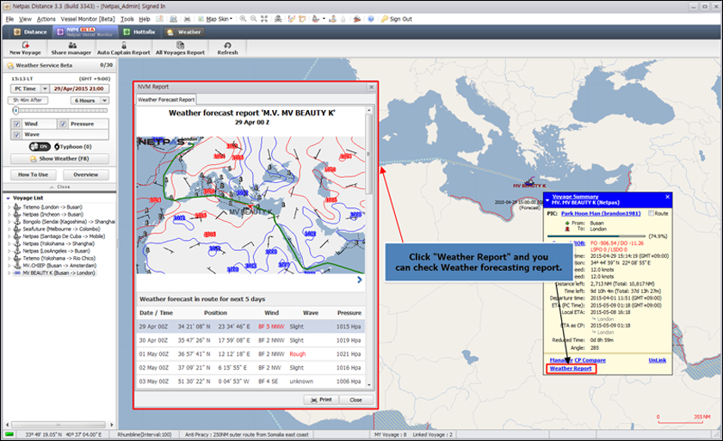This screenshot has height=441, width=723.
Task: Click Print in the NVM Report dialog
Action: pyautogui.click(x=321, y=400)
